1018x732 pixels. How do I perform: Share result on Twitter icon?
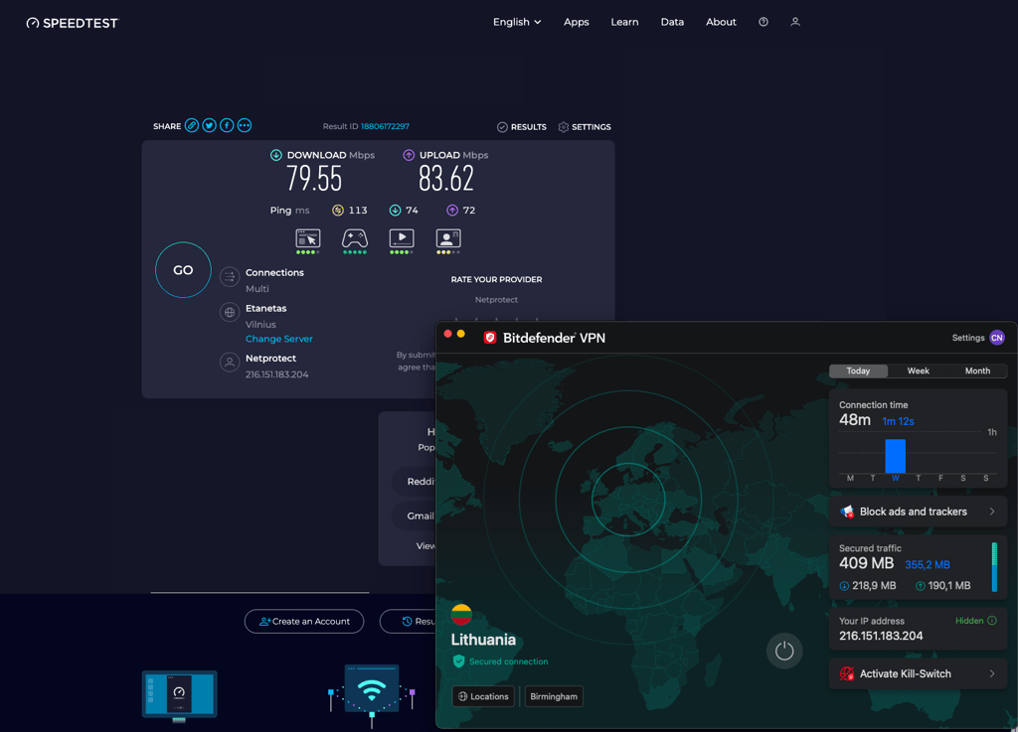point(209,126)
